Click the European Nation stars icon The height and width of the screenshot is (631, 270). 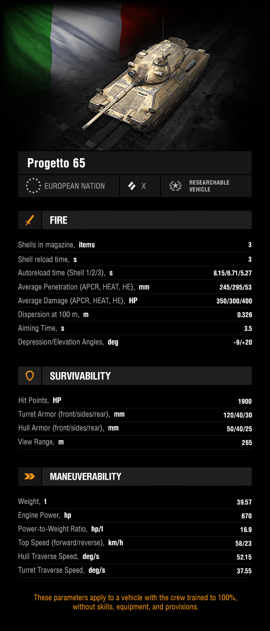(33, 186)
